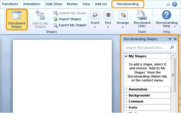
Task: Click the Arrange icon button
Action: tap(123, 15)
